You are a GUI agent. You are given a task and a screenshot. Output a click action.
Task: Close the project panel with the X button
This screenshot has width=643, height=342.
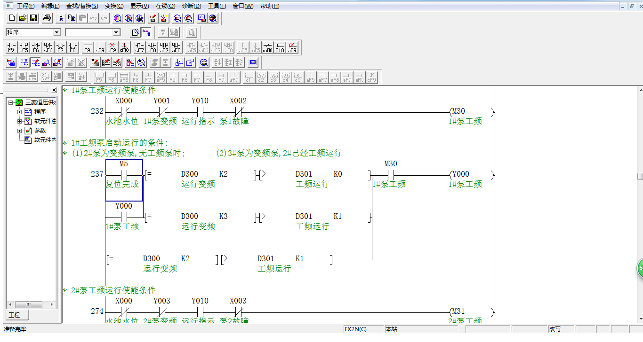[54, 90]
